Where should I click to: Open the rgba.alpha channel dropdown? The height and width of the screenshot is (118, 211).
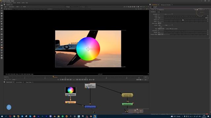[12, 7]
